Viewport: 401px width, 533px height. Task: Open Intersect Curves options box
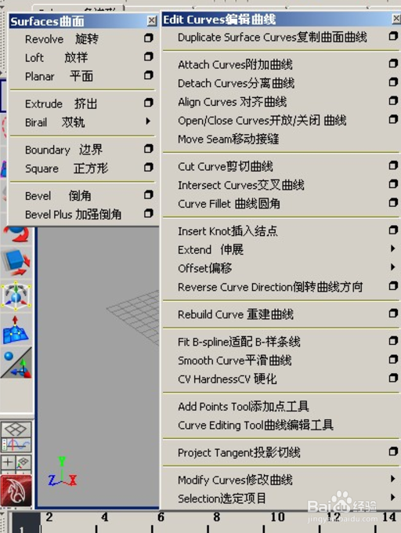[x=393, y=184]
